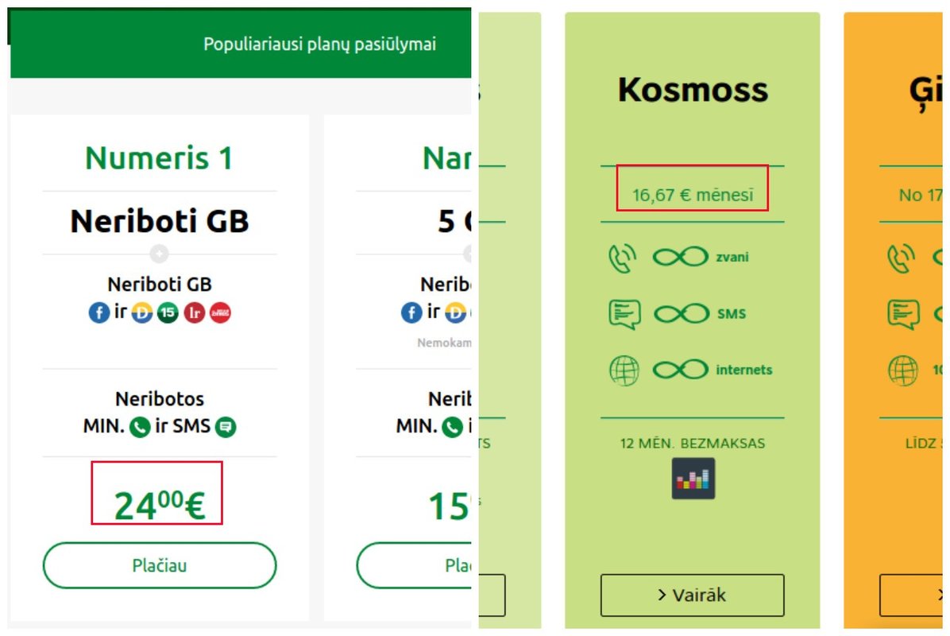This screenshot has height=636, width=950.
Task: Click the red Lr icon in Numeris 1
Action: (195, 313)
